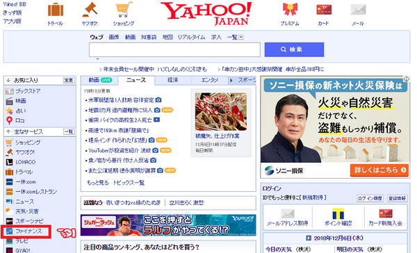This screenshot has height=253, width=417.
Task: Click the 変更 button in favorites header
Action: (x=69, y=80)
